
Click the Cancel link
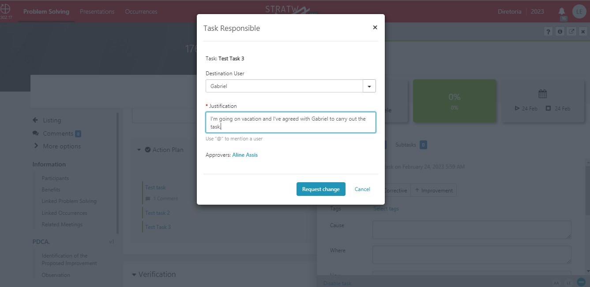point(362,189)
